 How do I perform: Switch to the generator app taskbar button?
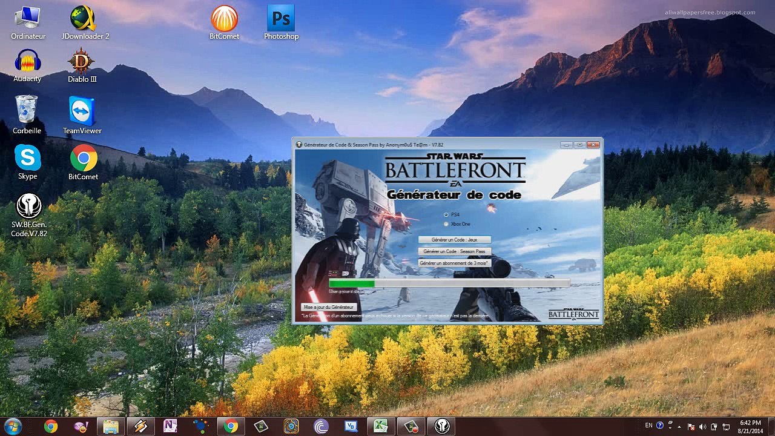point(441,426)
